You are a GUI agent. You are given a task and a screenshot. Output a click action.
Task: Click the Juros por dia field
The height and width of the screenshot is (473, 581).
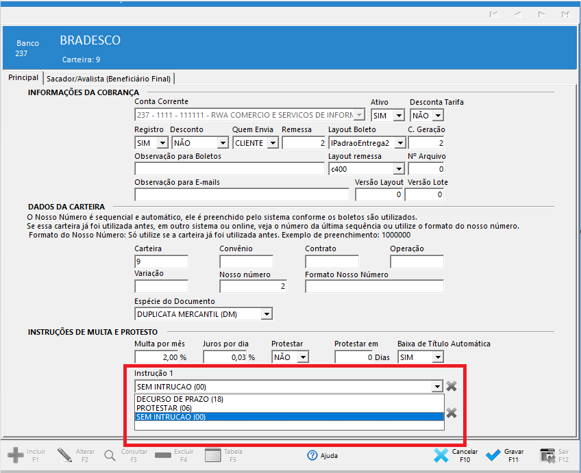(x=225, y=357)
